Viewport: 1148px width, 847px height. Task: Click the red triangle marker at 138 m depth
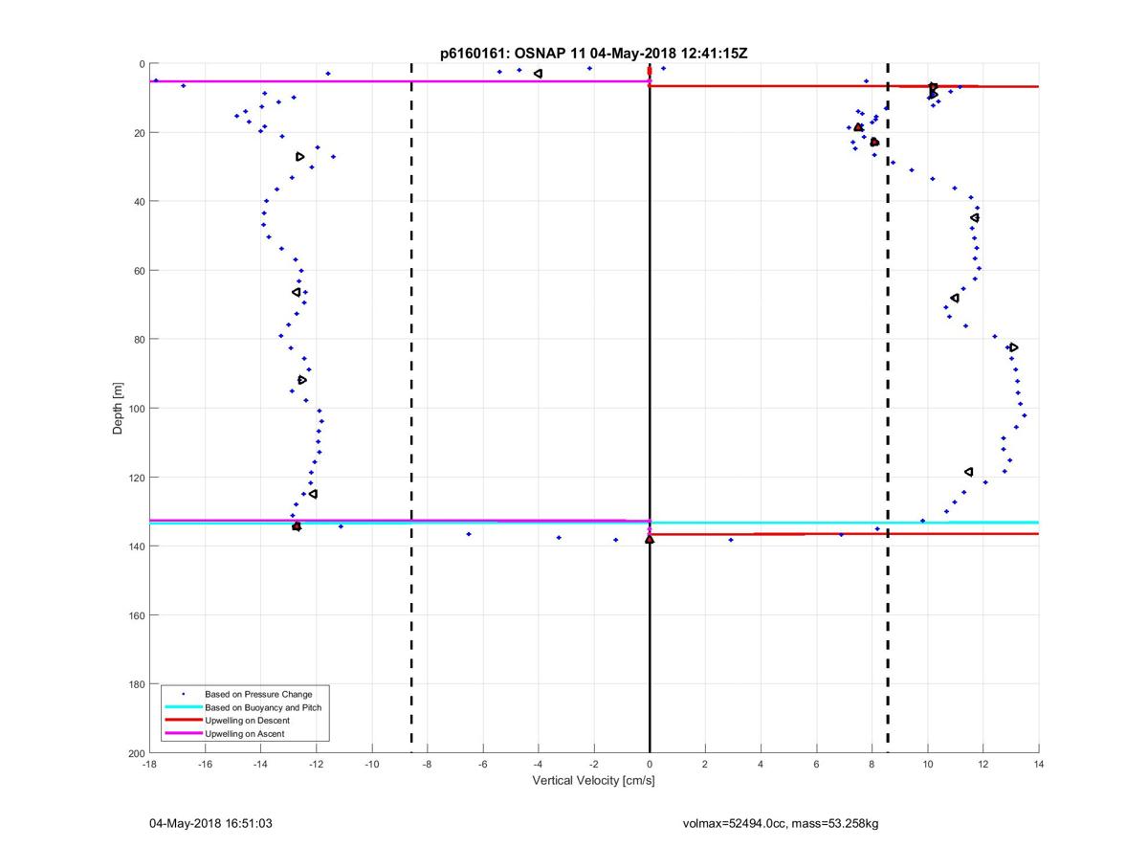650,539
